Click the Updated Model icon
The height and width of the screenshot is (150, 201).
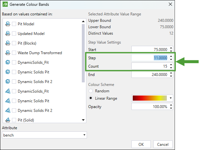pos(8,34)
